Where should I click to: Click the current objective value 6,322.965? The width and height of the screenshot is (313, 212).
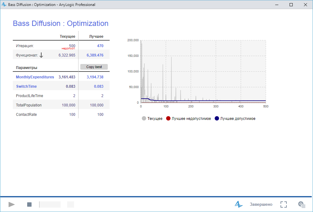[67, 55]
